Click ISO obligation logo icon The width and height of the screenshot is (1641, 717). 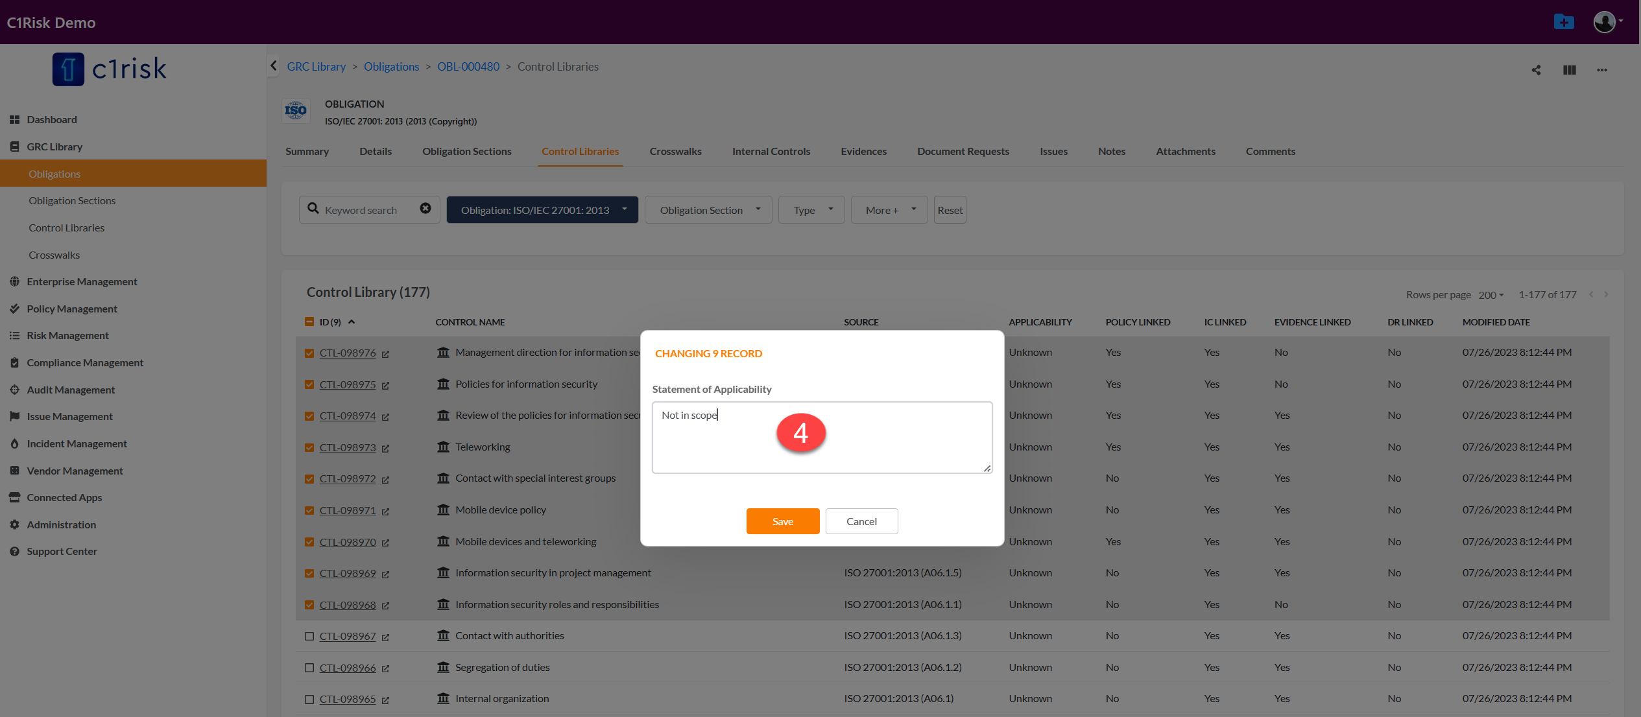[x=296, y=111]
